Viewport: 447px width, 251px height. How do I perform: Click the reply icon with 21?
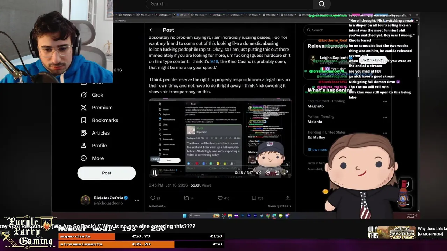tap(153, 198)
